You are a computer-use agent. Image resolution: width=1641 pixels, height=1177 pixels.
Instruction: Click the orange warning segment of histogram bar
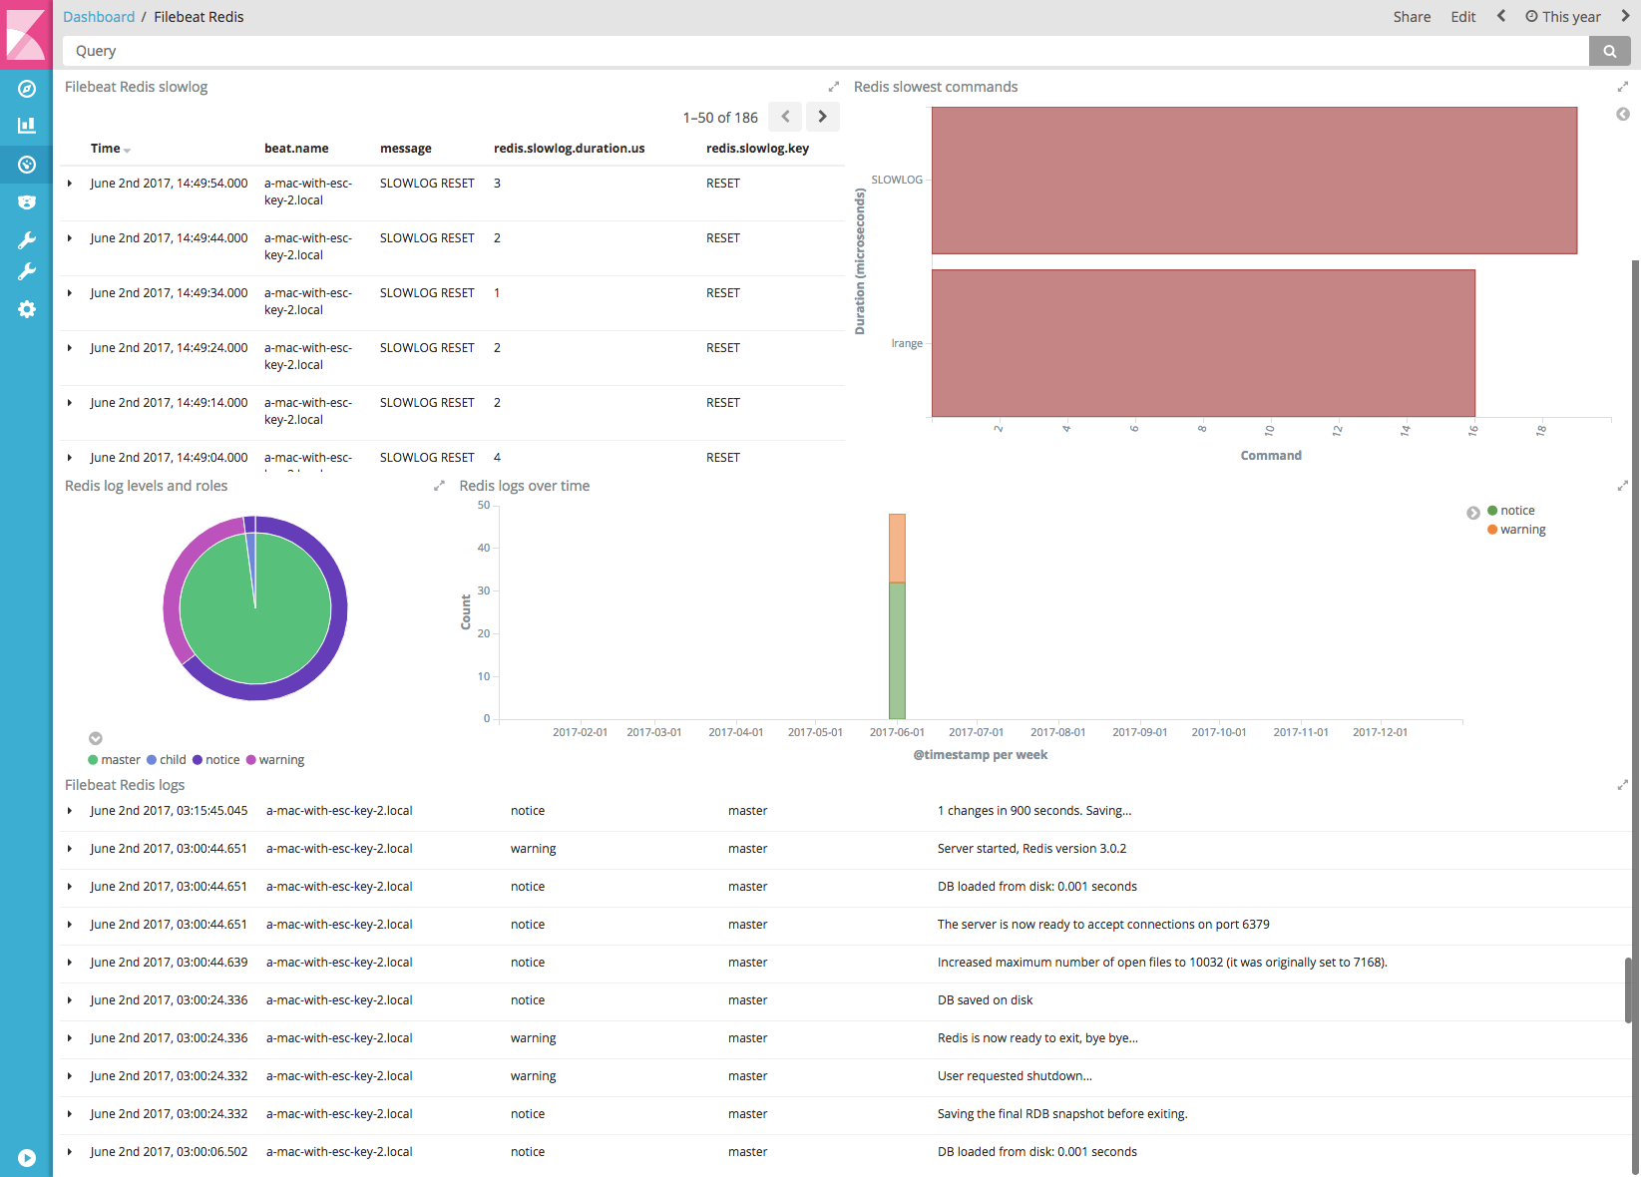tap(897, 548)
